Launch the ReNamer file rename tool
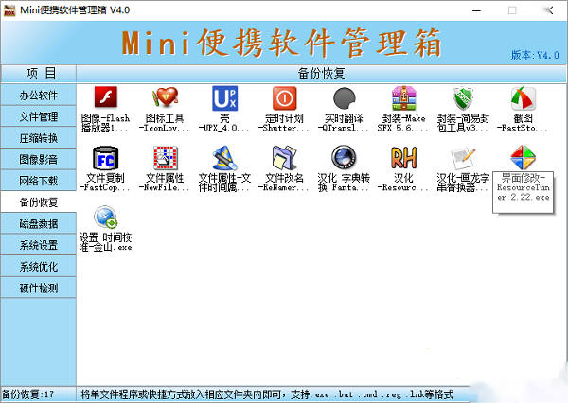The width and height of the screenshot is (568, 403). (x=284, y=159)
